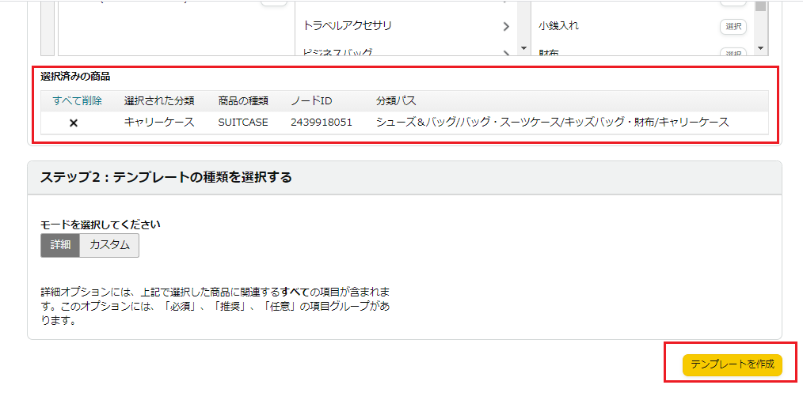Click the すべて削除 link
Image resolution: width=803 pixels, height=400 pixels.
pos(78,100)
